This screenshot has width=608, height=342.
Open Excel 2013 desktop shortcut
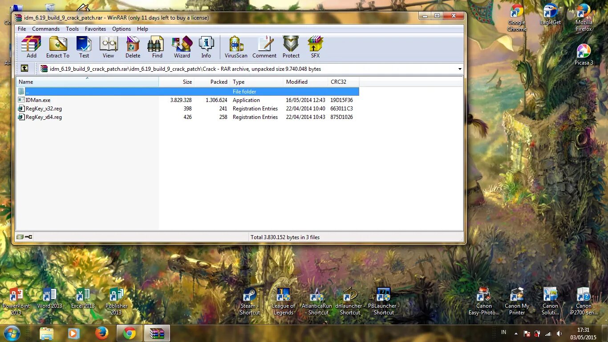click(83, 299)
